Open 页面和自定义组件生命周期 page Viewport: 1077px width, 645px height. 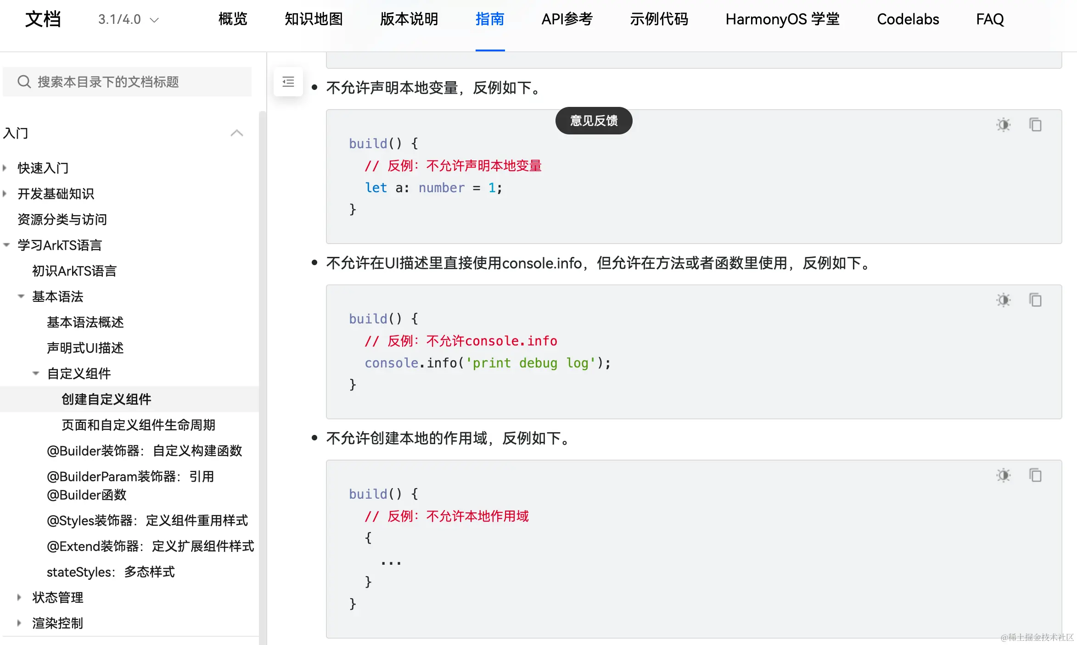138,425
